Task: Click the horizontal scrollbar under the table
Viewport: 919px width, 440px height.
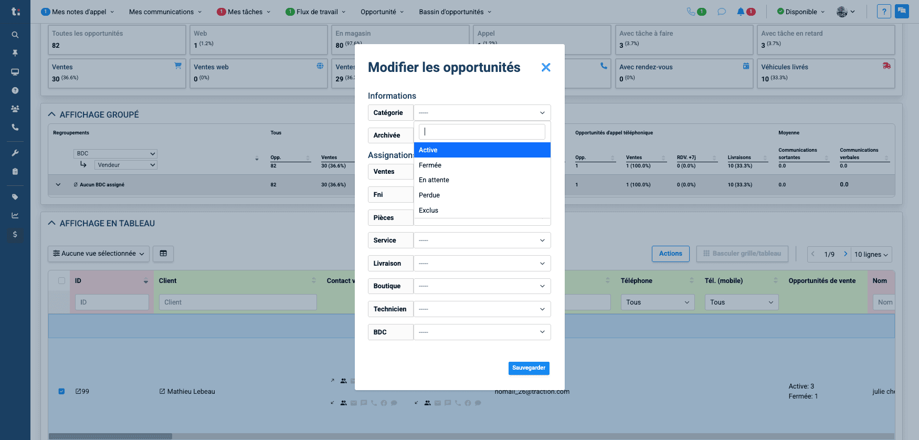Action: click(x=110, y=436)
